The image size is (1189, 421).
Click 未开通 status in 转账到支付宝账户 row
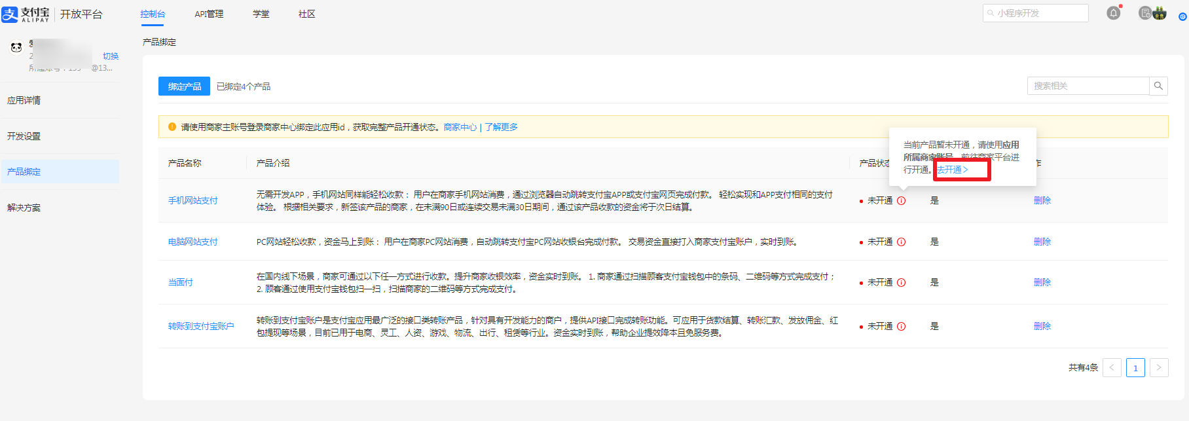point(880,326)
